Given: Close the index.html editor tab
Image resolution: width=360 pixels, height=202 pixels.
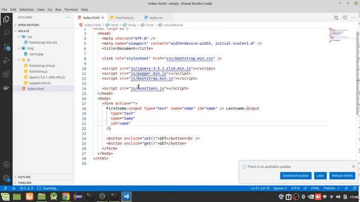Looking at the screenshot, I should coord(103,17).
